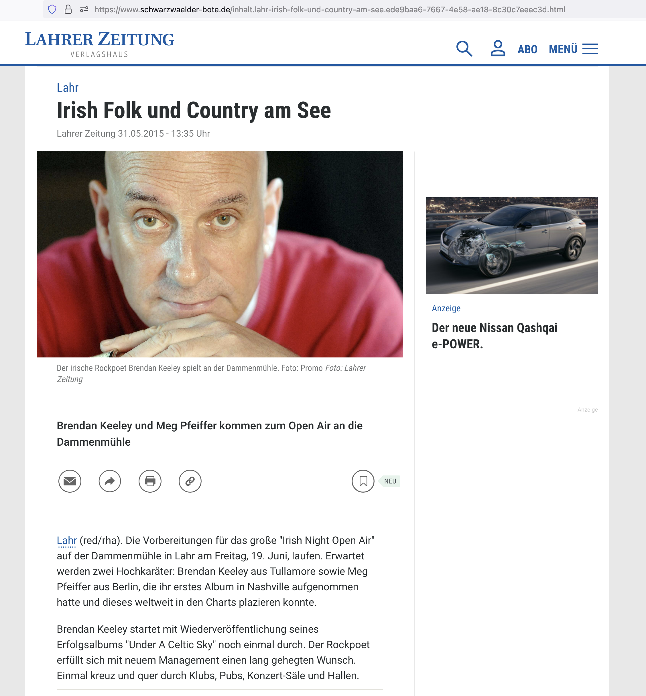Open the ABO subscription page
Screen dimensions: 646x696
coord(527,49)
